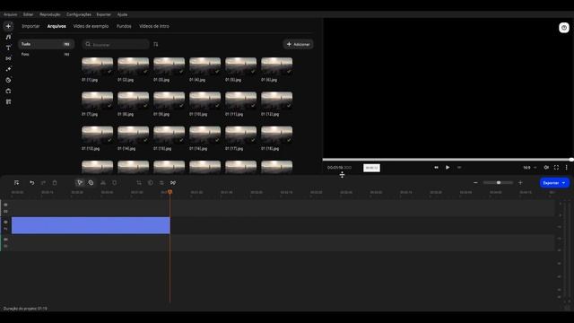Open the Transitions panel in left sidebar
This screenshot has height=323, width=574.
click(8, 58)
